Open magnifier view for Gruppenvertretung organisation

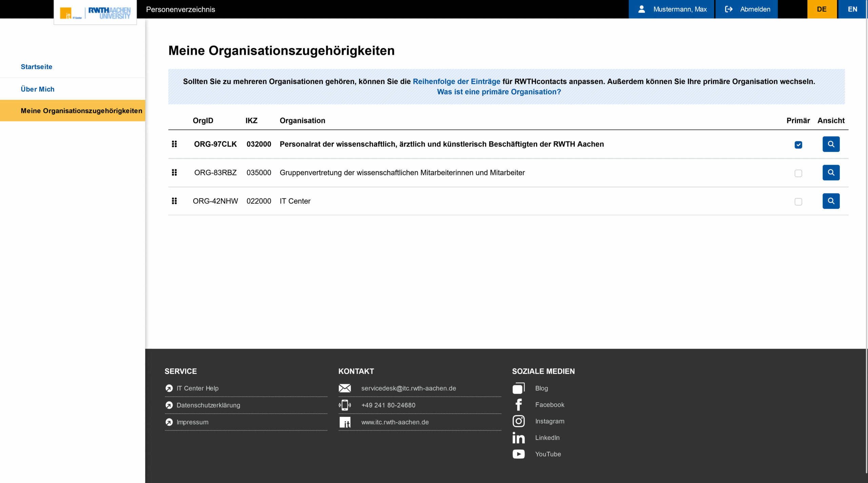pyautogui.click(x=831, y=173)
